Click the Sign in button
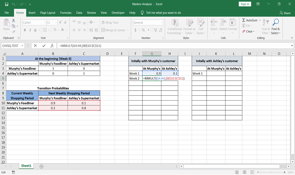This screenshot has width=295, height=175. point(245,4)
